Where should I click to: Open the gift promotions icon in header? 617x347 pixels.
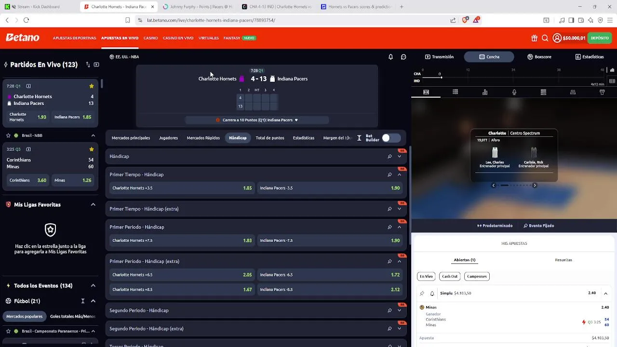[x=534, y=38]
